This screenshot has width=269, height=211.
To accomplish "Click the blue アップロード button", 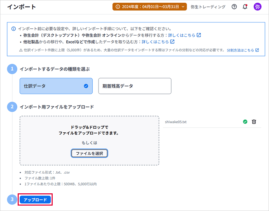I will [35, 200].
